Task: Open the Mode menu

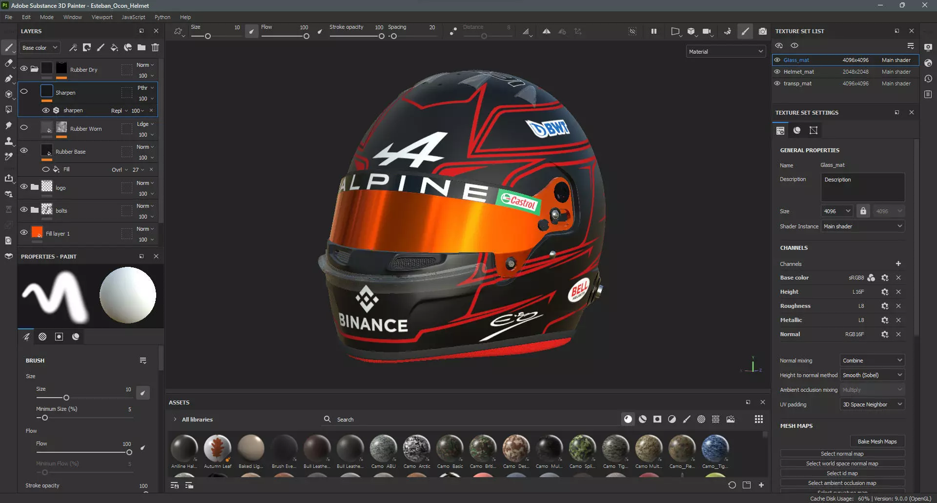Action: tap(47, 17)
